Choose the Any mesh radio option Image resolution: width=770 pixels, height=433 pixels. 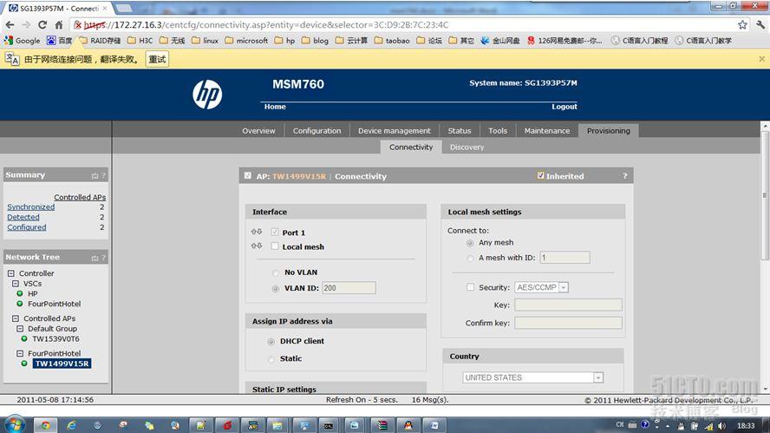tap(470, 243)
